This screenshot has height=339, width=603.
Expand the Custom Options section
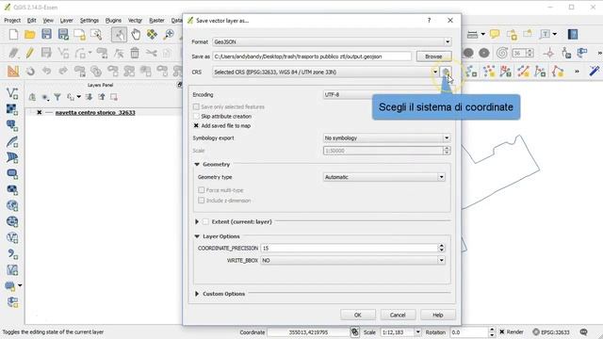click(x=197, y=294)
